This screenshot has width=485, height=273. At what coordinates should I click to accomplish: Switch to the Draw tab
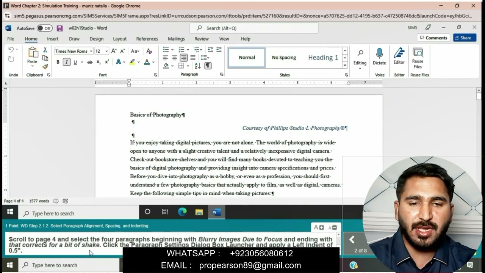(74, 39)
